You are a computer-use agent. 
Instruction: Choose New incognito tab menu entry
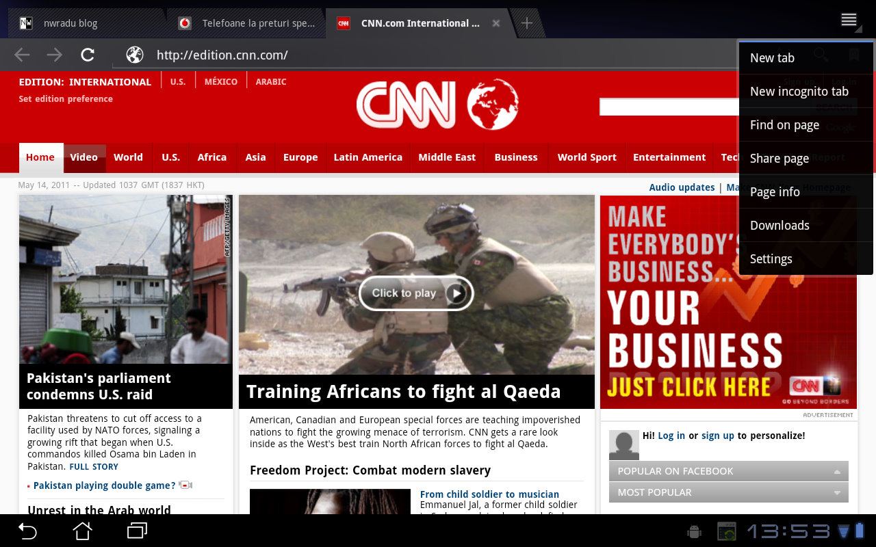pyautogui.click(x=806, y=92)
